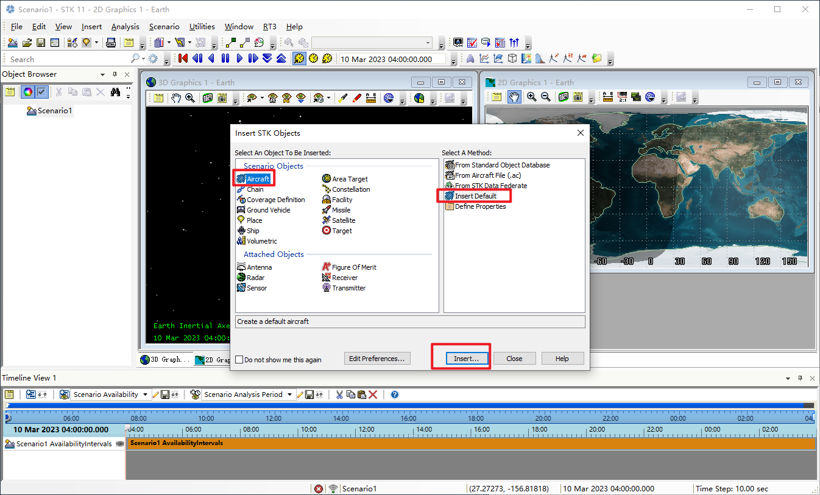Select Insert Default method
Image resolution: width=820 pixels, height=495 pixels.
471,196
